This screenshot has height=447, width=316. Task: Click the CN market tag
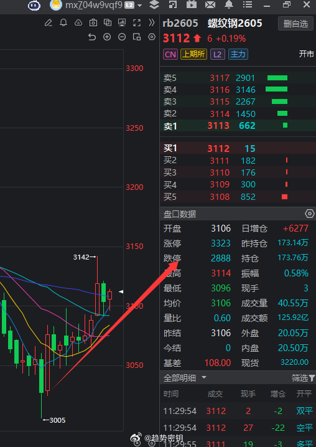170,54
